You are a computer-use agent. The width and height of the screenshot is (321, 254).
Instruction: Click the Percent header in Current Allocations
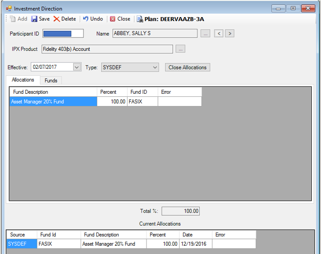[x=163, y=234]
